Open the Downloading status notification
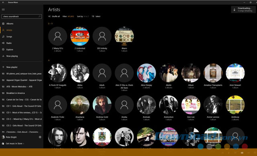Screen dimensions: 257x156 tap(243, 10)
